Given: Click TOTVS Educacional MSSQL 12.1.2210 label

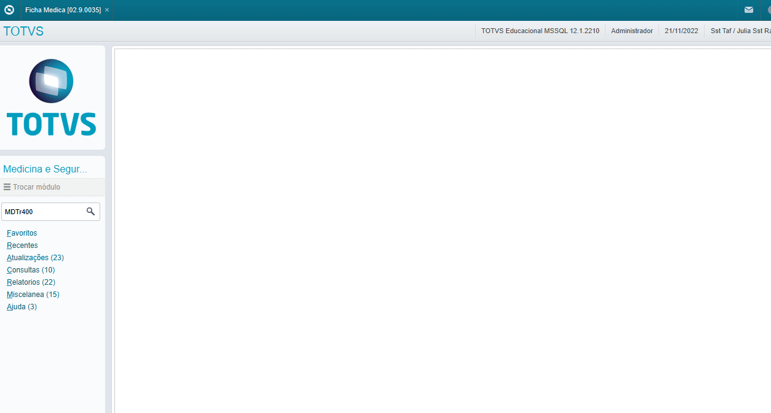Looking at the screenshot, I should [x=540, y=31].
